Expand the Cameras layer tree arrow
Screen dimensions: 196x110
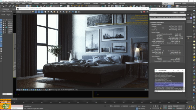(x=3, y=27)
